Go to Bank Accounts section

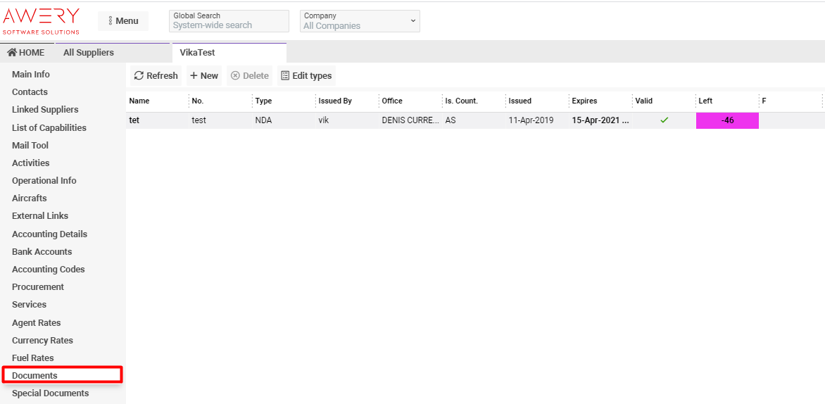tap(42, 252)
